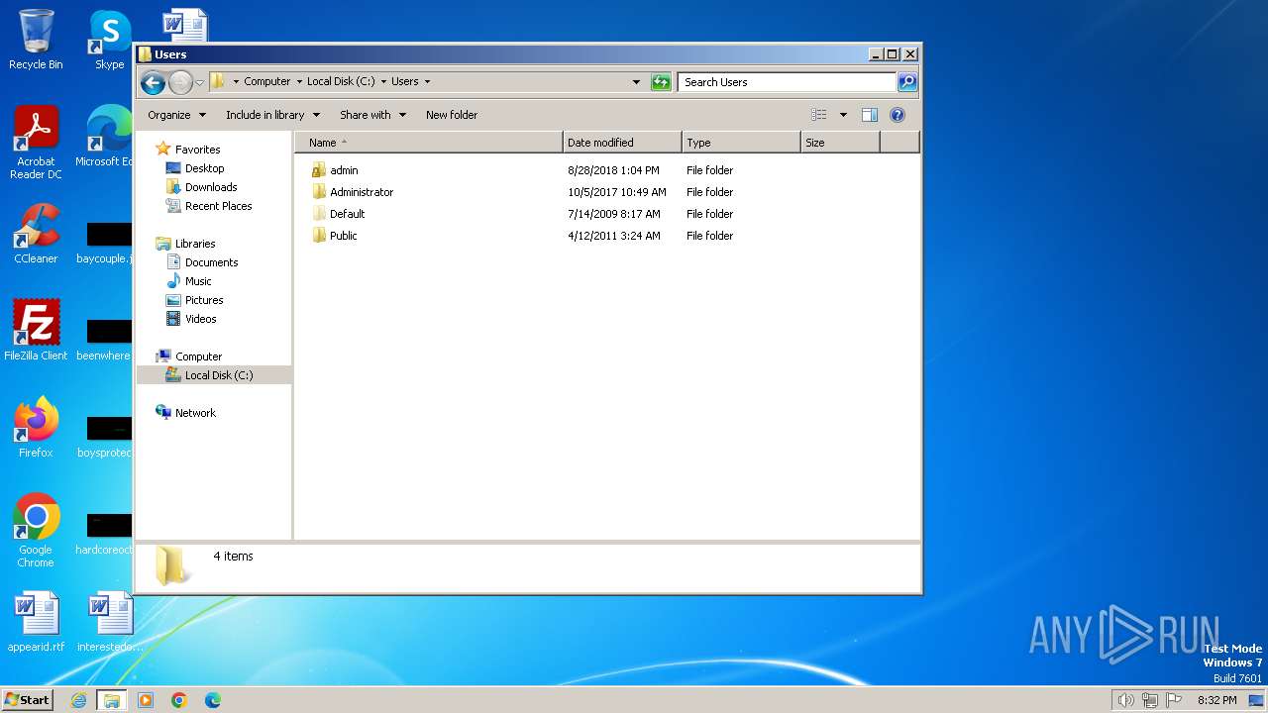Click the Recycle Bin desktop icon

click(36, 40)
